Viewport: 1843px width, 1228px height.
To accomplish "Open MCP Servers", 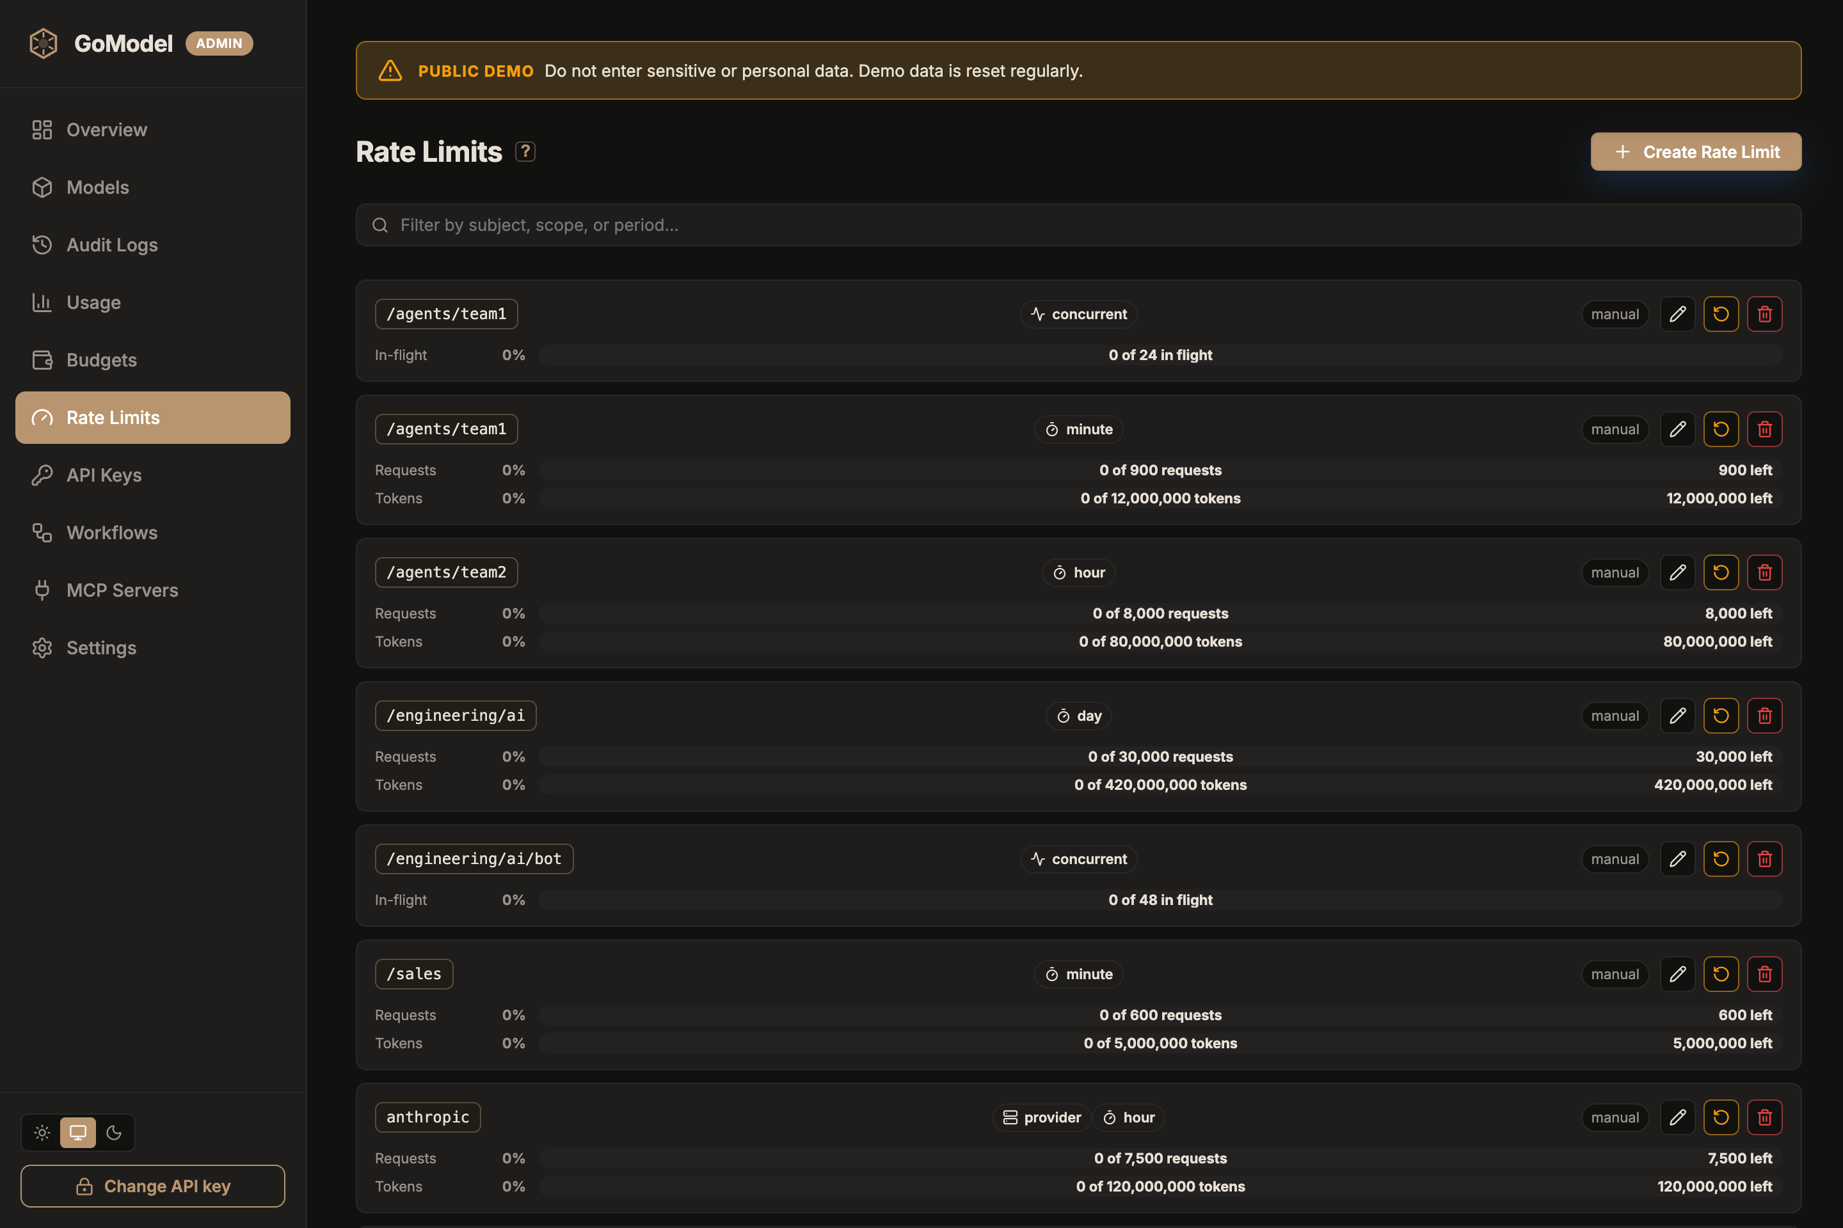I will (x=153, y=590).
